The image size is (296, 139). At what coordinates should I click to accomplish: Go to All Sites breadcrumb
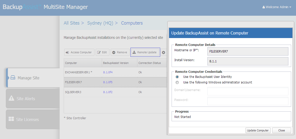[x=72, y=23]
